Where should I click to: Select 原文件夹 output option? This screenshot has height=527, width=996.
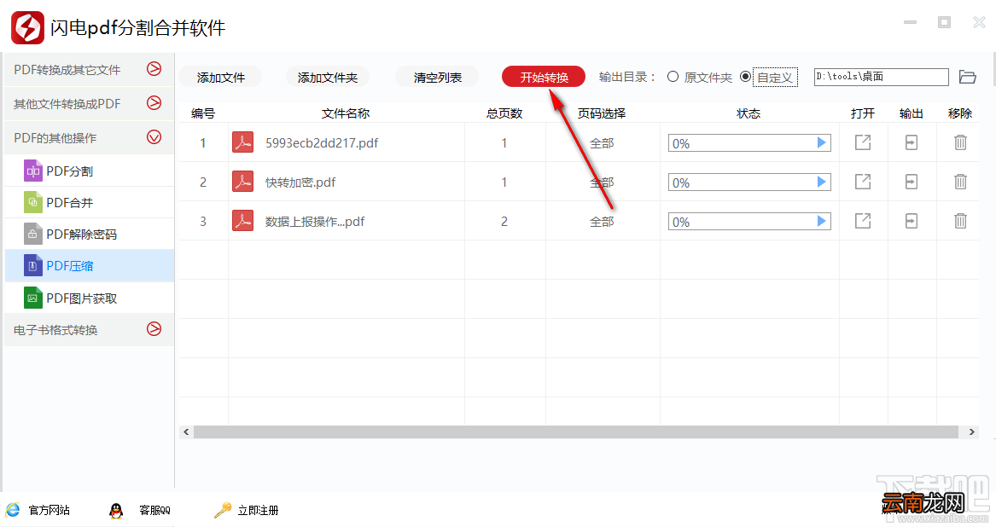(x=699, y=77)
